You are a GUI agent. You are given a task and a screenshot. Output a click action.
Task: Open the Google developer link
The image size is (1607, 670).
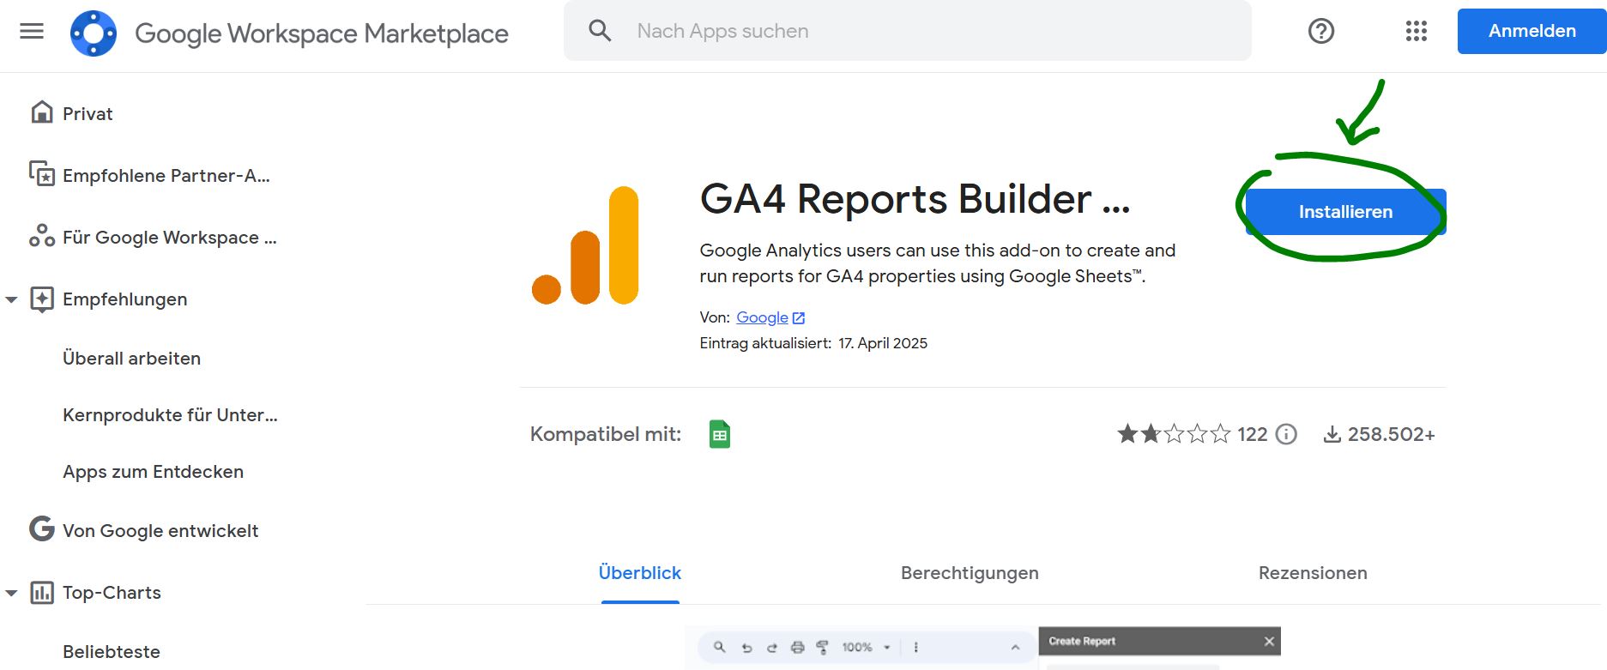(762, 317)
